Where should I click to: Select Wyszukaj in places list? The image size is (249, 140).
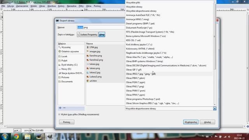[x=71, y=47]
